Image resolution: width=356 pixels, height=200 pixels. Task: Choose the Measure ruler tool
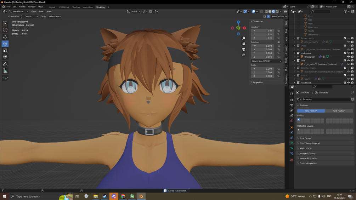click(x=5, y=71)
